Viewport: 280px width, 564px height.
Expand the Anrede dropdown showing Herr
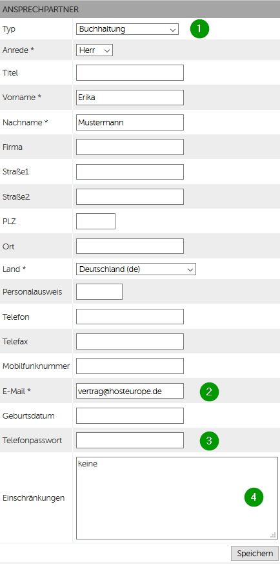tap(94, 51)
